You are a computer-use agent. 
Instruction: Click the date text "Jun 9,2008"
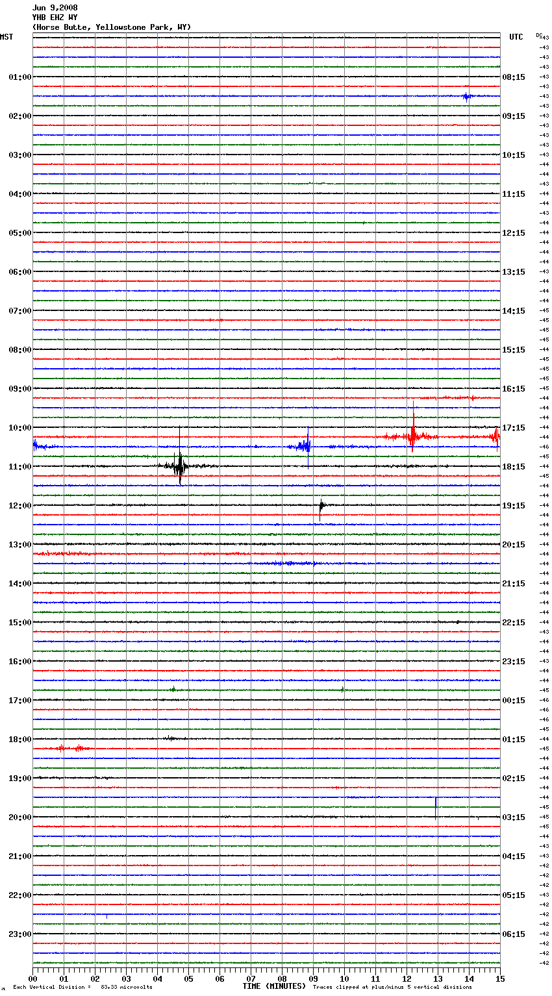(55, 8)
